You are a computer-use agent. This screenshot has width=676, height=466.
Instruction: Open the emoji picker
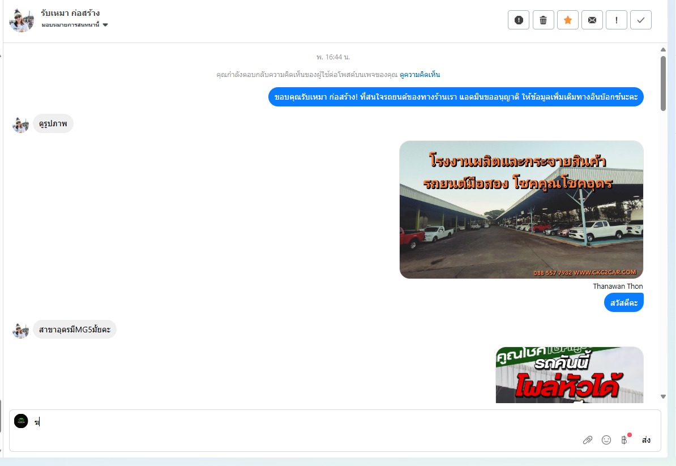[x=606, y=440]
